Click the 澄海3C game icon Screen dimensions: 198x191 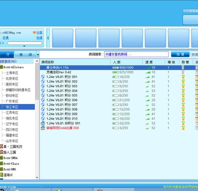point(1,174)
